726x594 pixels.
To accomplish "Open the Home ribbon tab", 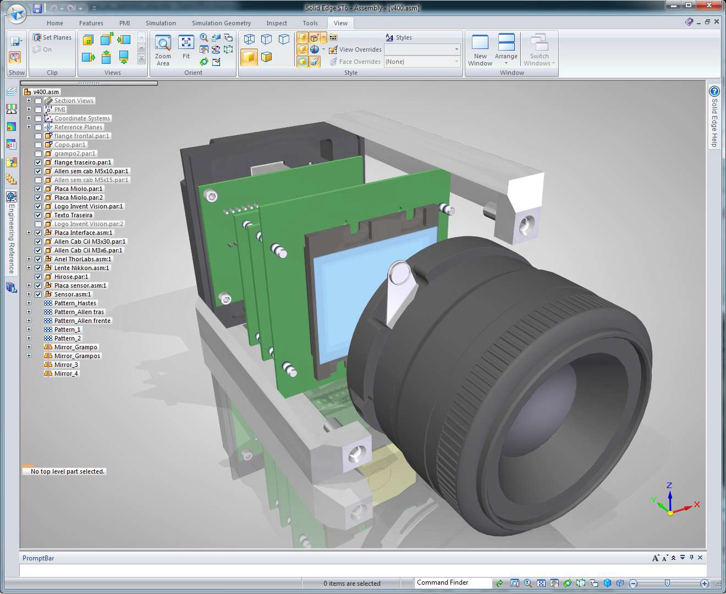I will tap(55, 23).
